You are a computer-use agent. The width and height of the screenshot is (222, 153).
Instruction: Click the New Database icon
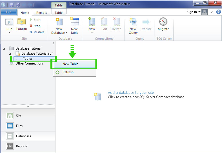coord(59,22)
